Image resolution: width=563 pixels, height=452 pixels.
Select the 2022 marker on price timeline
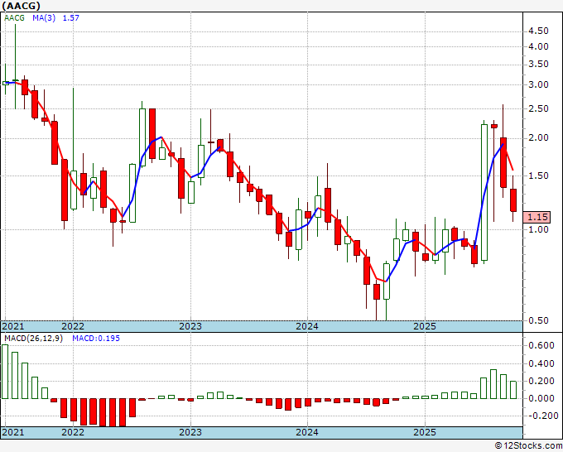pyautogui.click(x=73, y=326)
